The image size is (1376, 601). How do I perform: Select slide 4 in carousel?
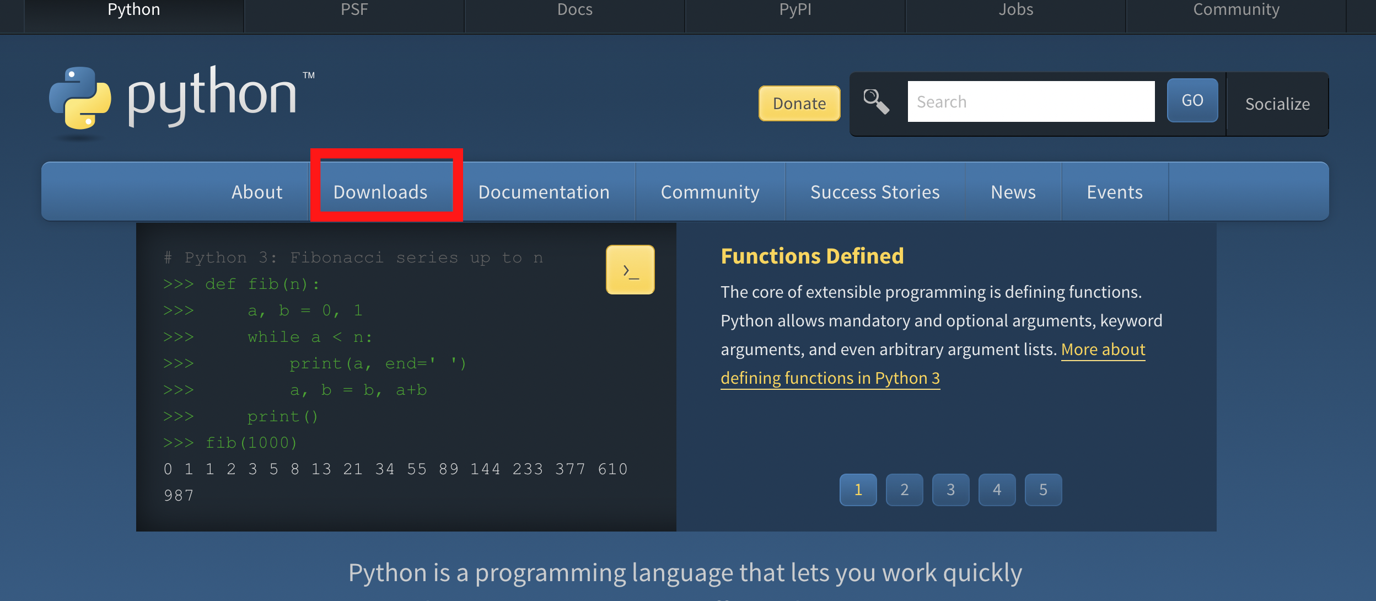[997, 490]
